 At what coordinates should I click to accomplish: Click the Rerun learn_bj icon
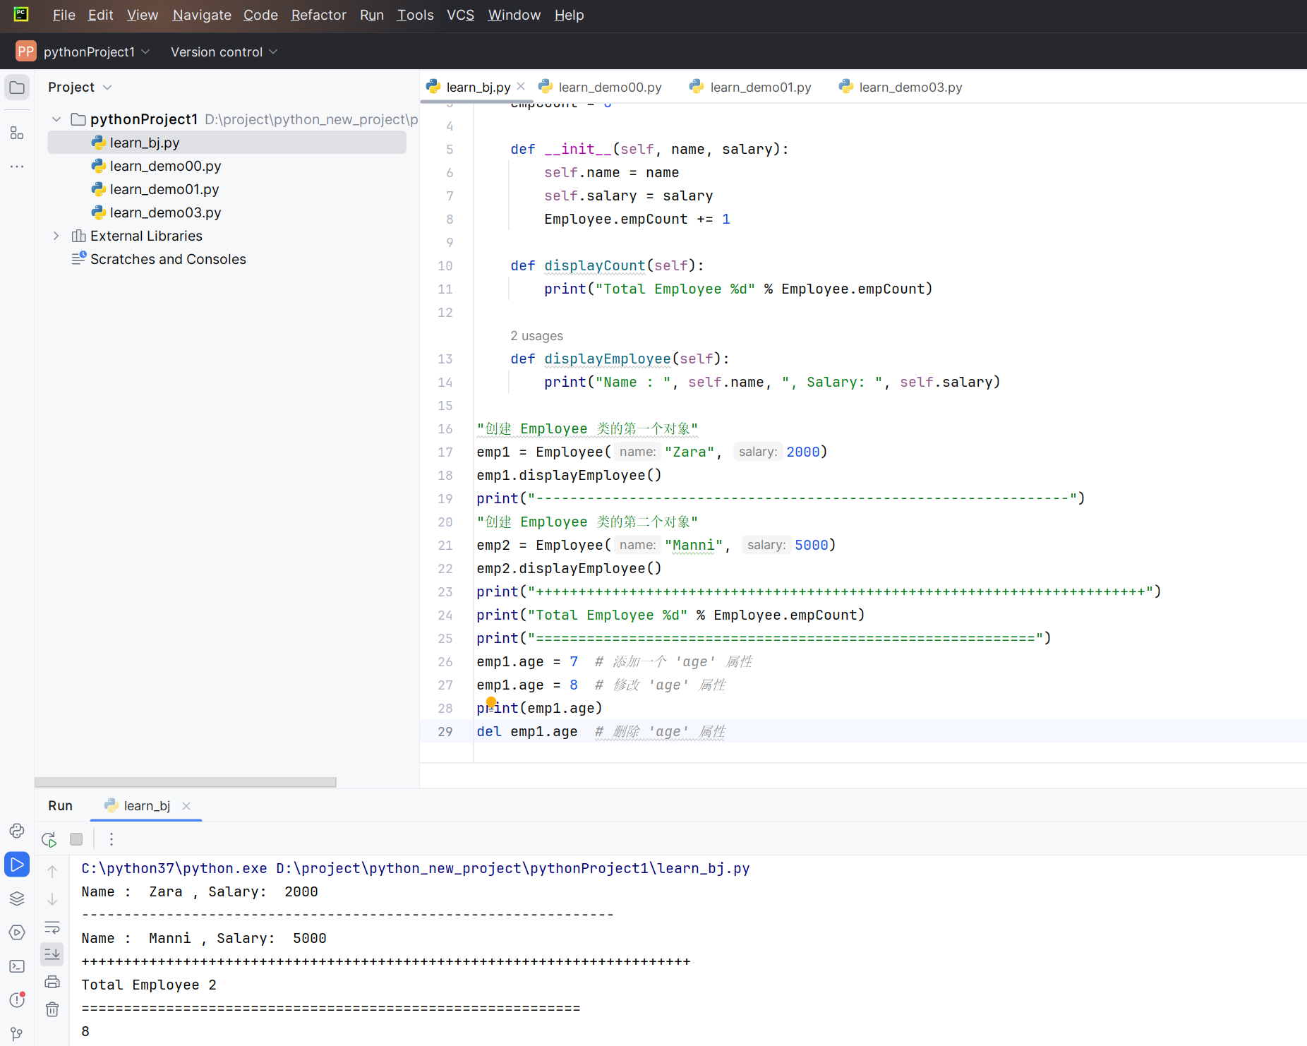pos(49,839)
